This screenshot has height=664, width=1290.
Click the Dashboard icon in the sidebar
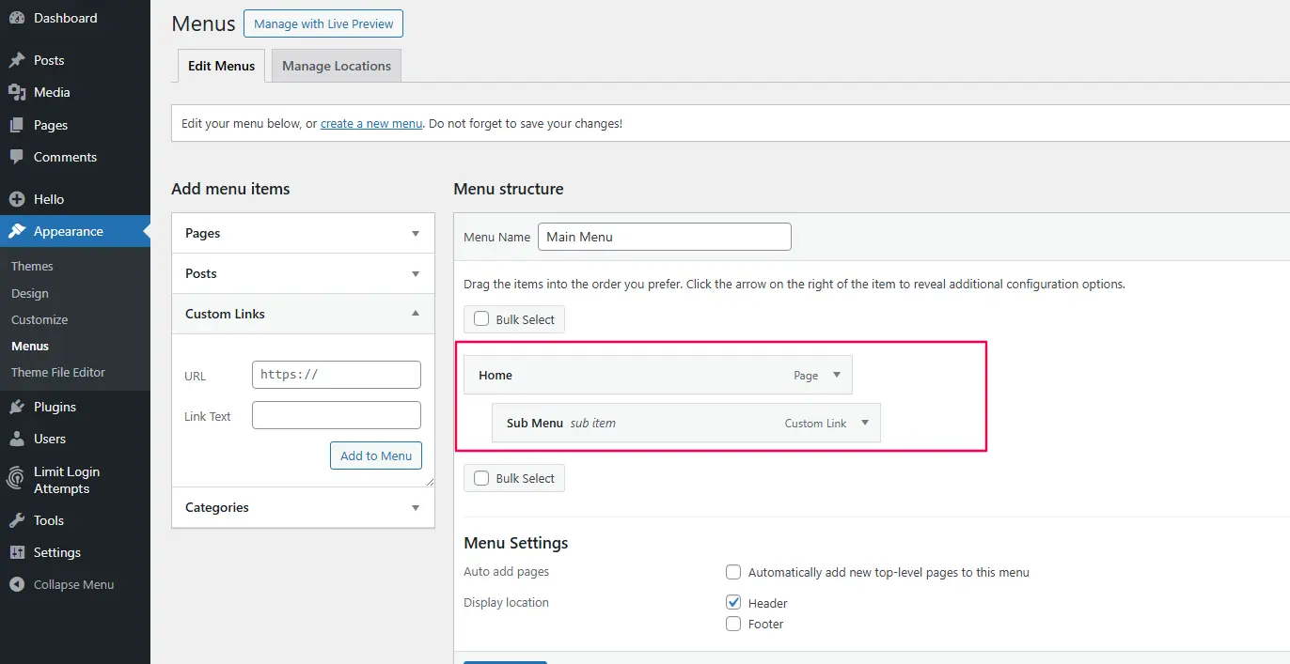pos(18,17)
